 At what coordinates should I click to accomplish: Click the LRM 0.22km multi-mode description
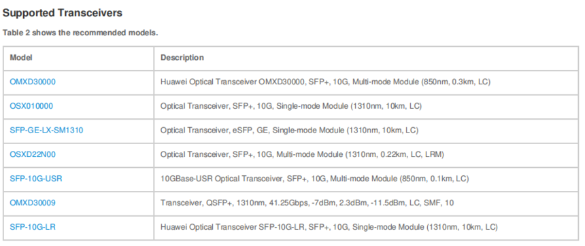302,154
